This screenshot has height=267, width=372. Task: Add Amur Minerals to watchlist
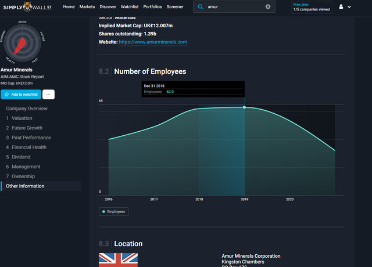click(x=21, y=94)
